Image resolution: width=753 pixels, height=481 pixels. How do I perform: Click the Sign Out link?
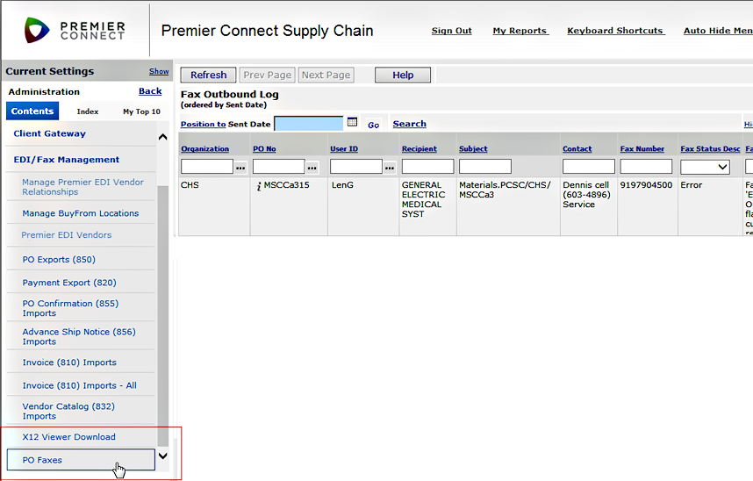pos(451,31)
